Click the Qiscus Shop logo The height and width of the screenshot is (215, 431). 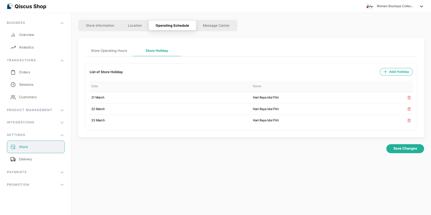(x=27, y=6)
